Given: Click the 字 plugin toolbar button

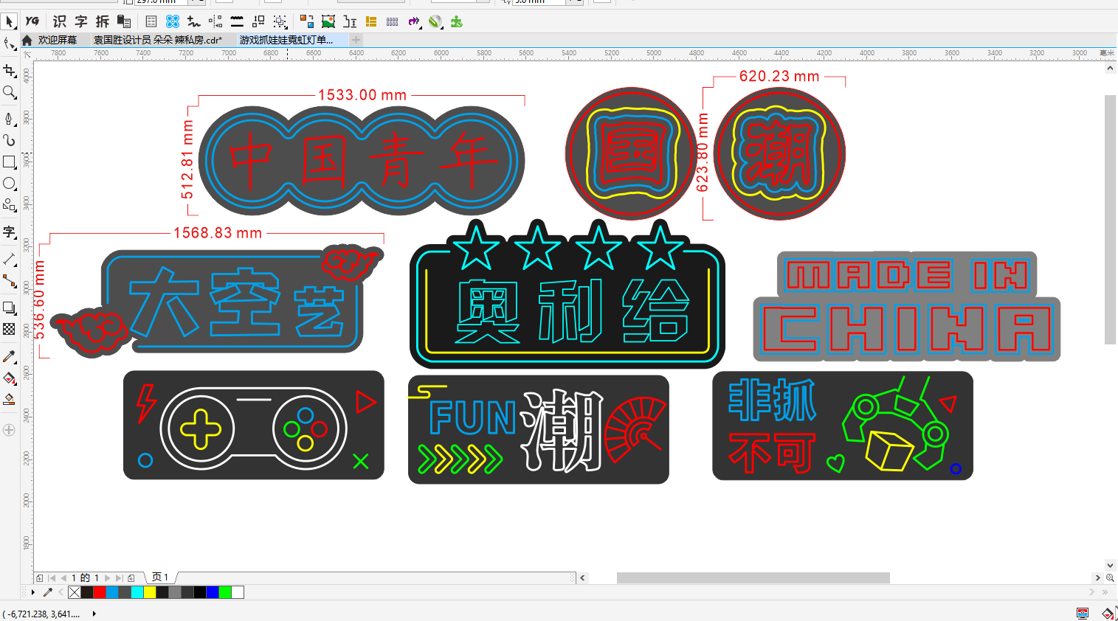Looking at the screenshot, I should click(81, 21).
